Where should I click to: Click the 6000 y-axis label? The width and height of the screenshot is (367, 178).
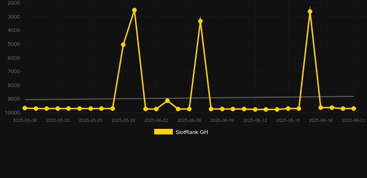14,58
